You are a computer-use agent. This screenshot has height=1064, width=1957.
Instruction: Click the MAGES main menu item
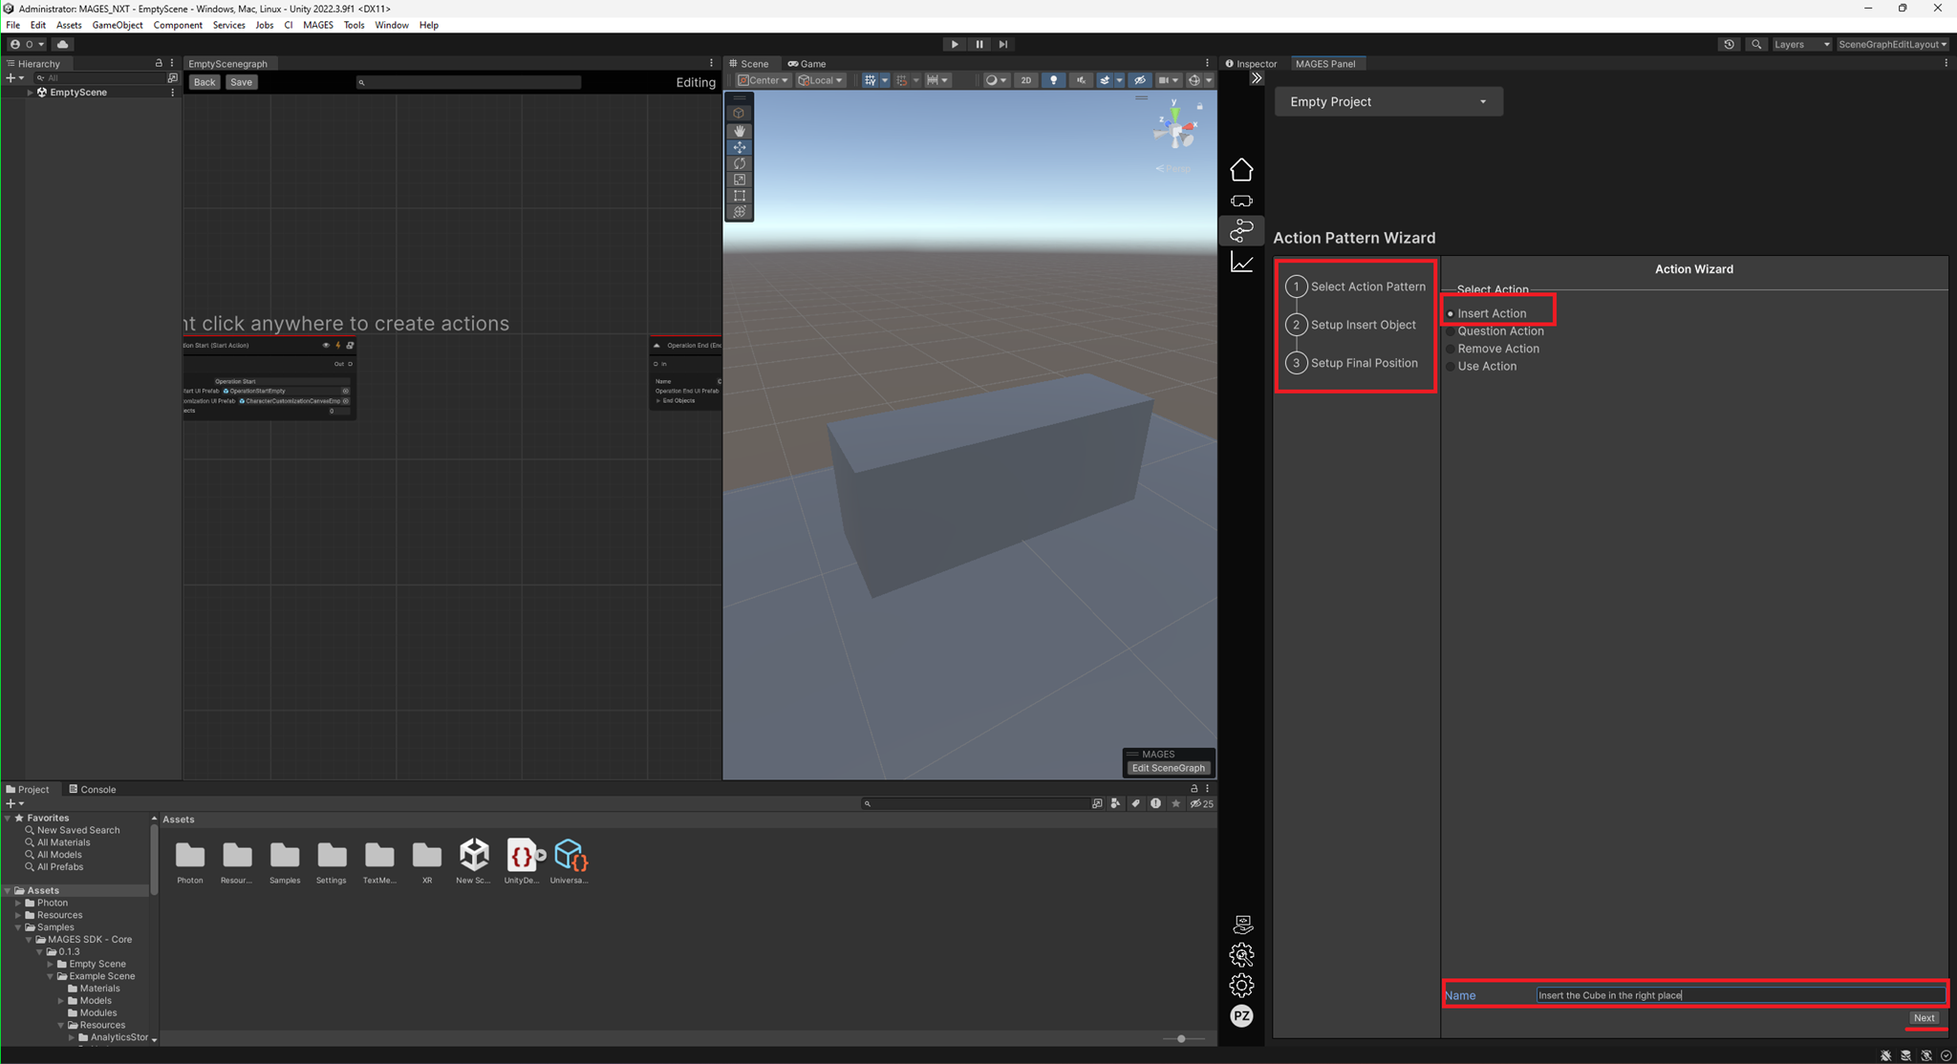[320, 24]
